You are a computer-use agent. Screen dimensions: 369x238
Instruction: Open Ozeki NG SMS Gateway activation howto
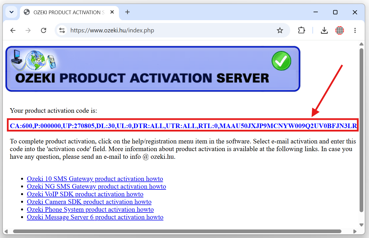coord(96,187)
